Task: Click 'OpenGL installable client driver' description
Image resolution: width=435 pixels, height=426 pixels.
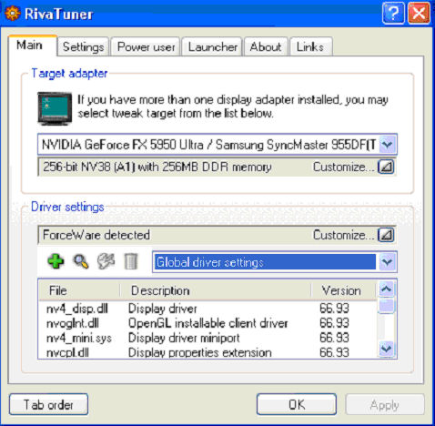Action: pos(208,323)
